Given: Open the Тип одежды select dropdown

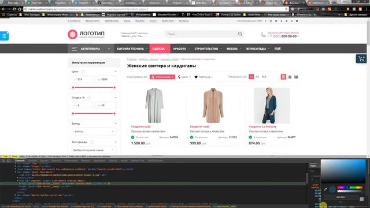Looking at the screenshot, I should click(94, 150).
